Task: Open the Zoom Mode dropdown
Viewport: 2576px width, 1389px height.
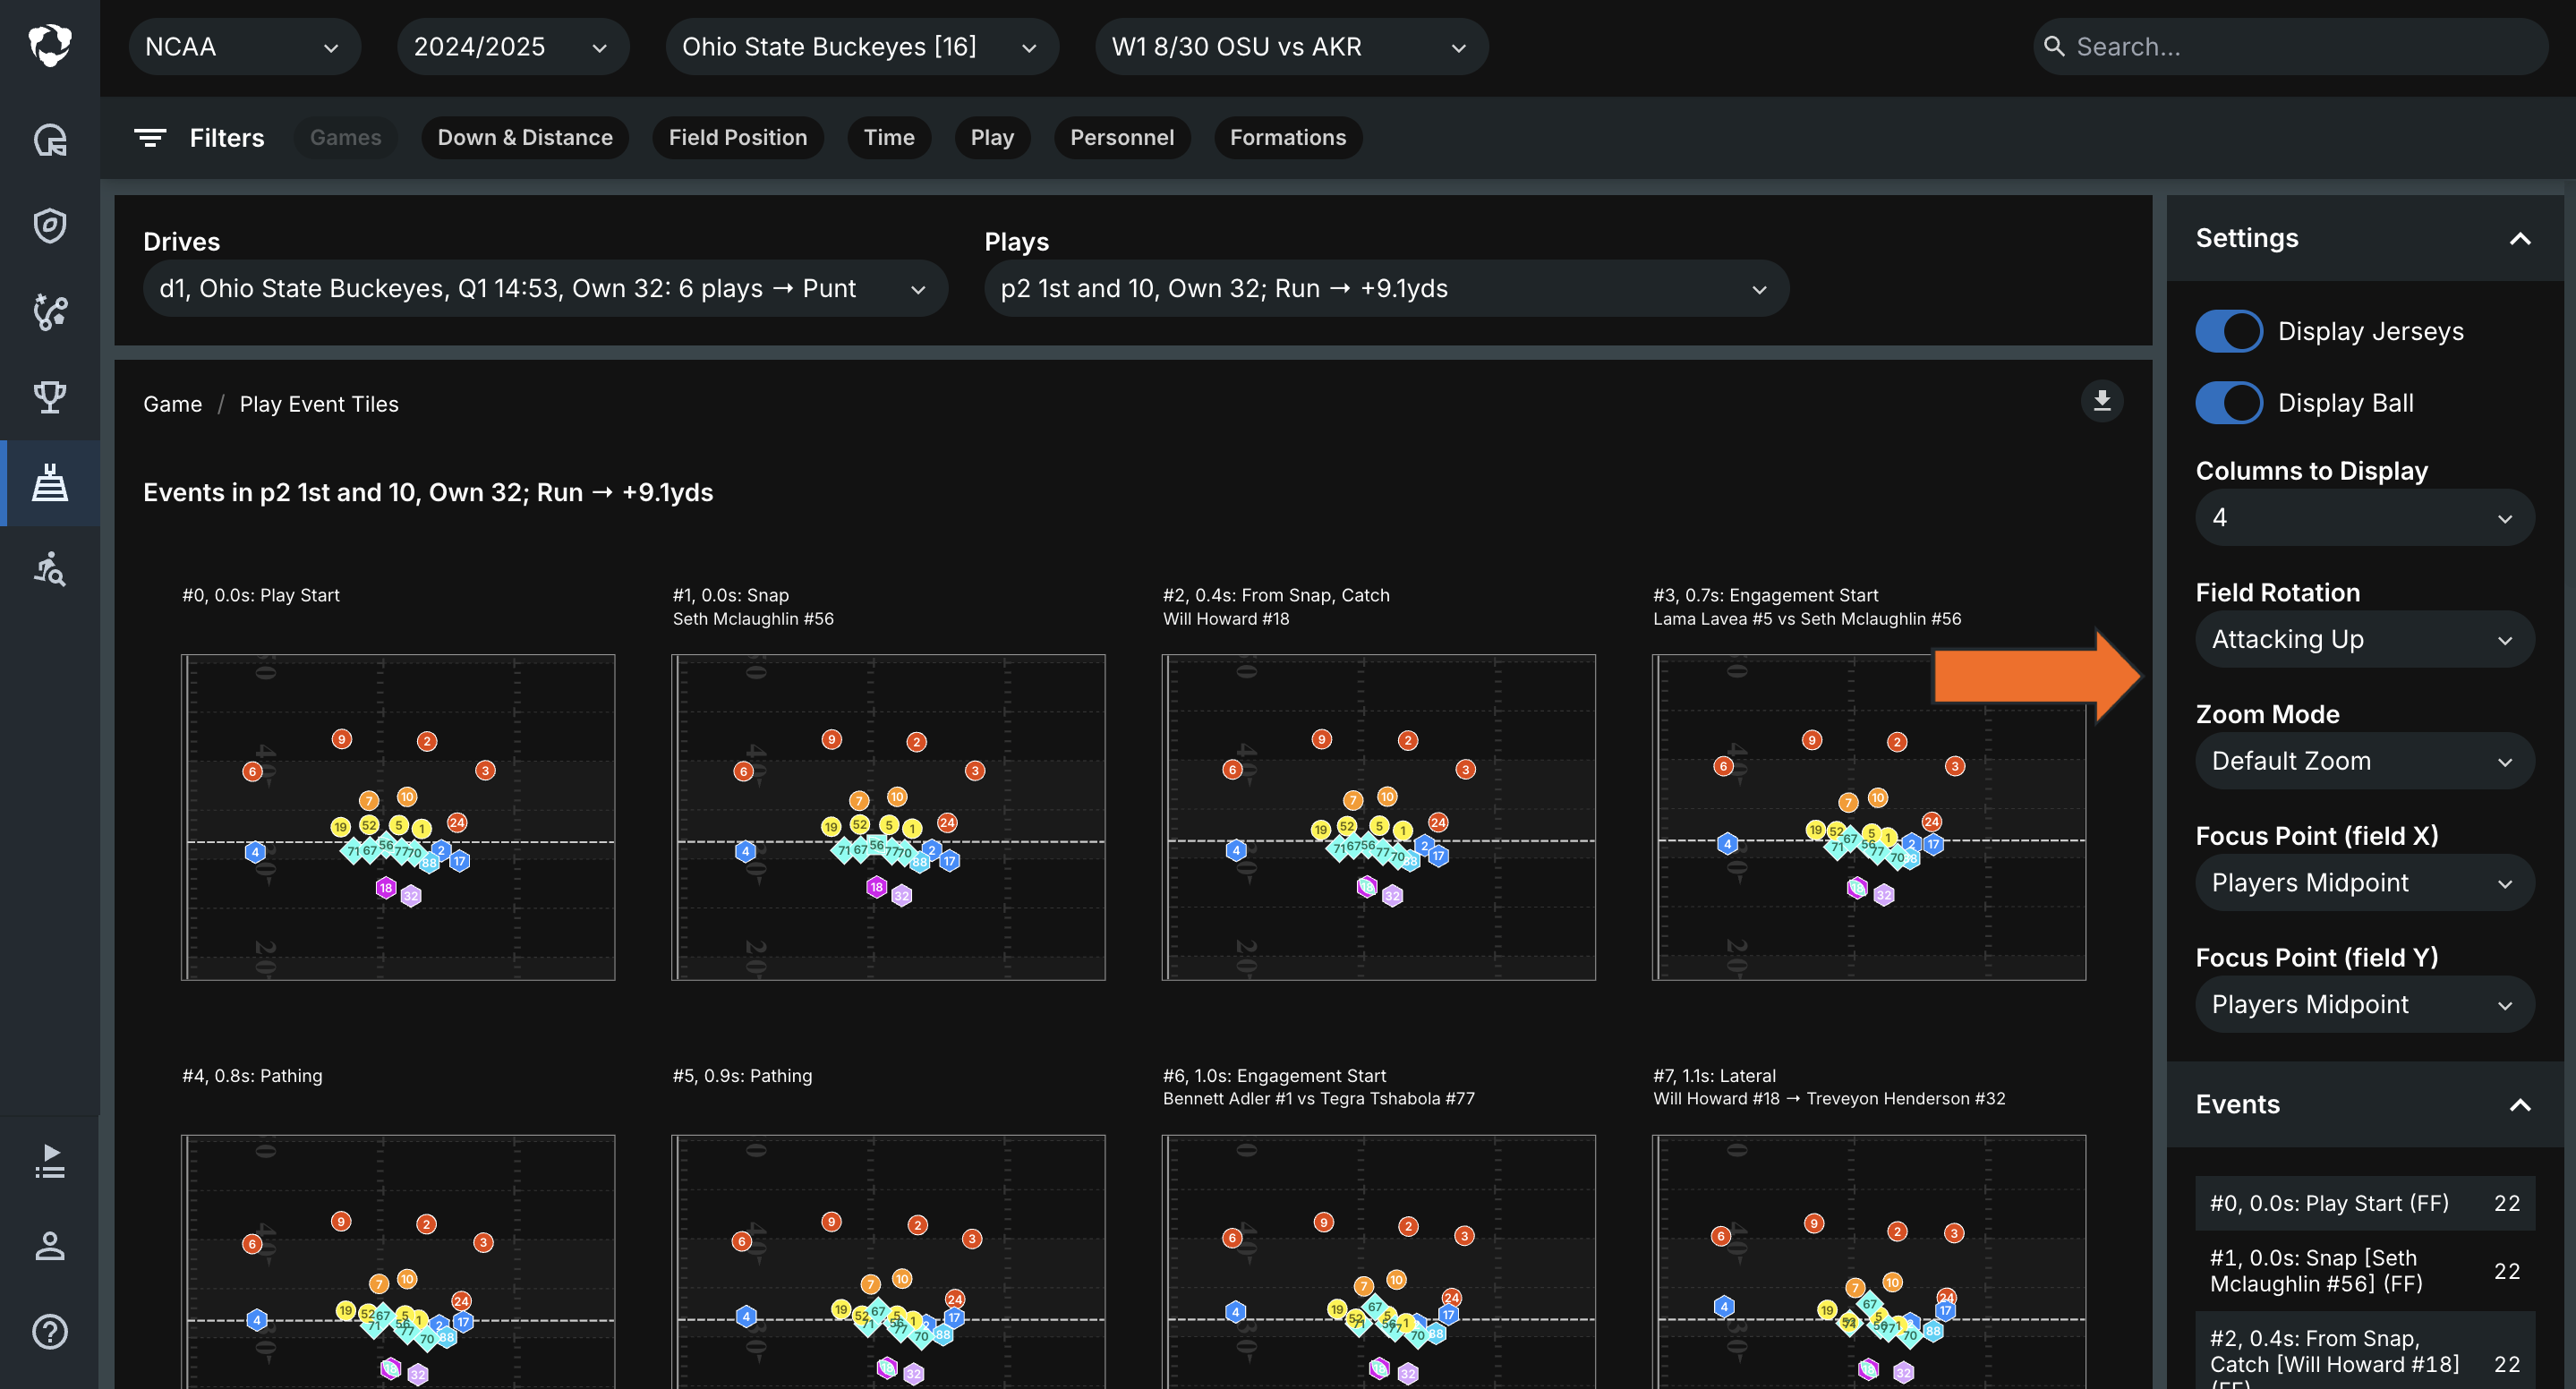Action: point(2364,761)
